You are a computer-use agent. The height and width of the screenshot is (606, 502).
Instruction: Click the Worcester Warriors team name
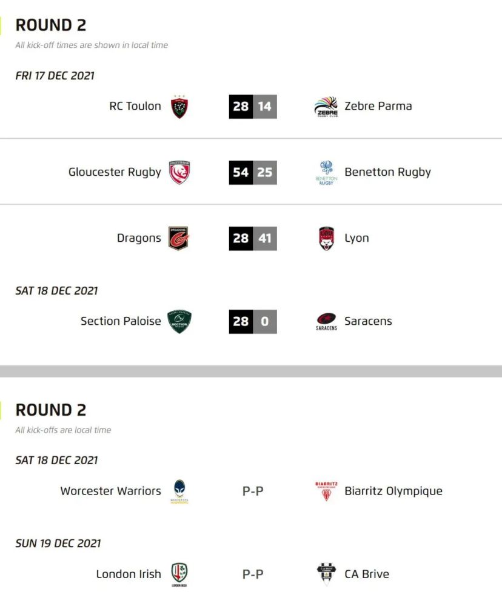(110, 491)
